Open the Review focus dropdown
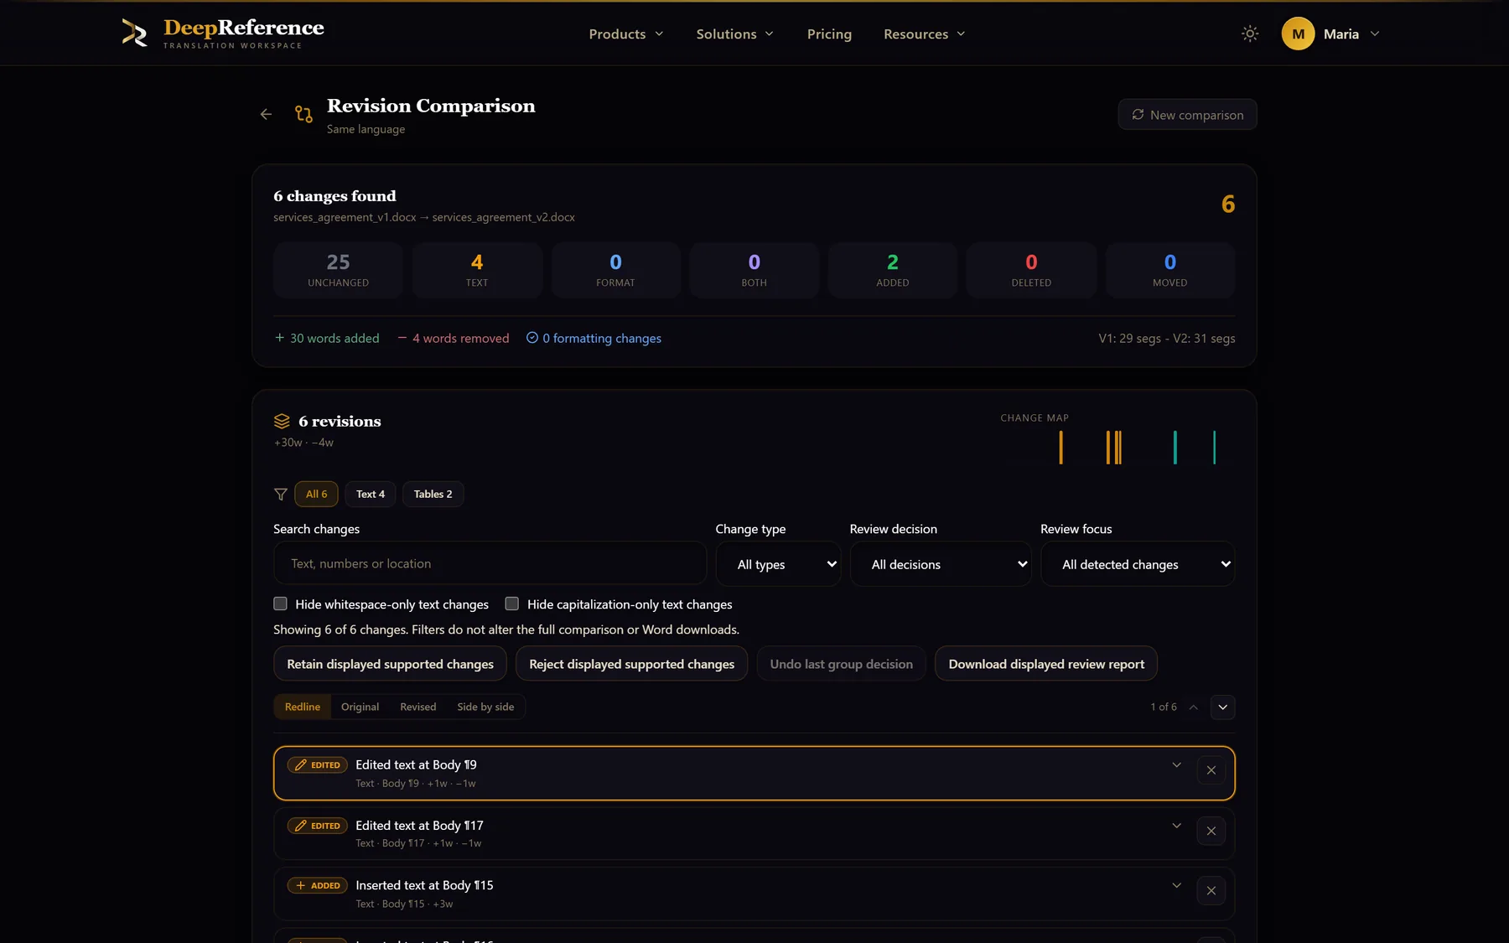Screen dimensions: 1509x943 [1138, 564]
